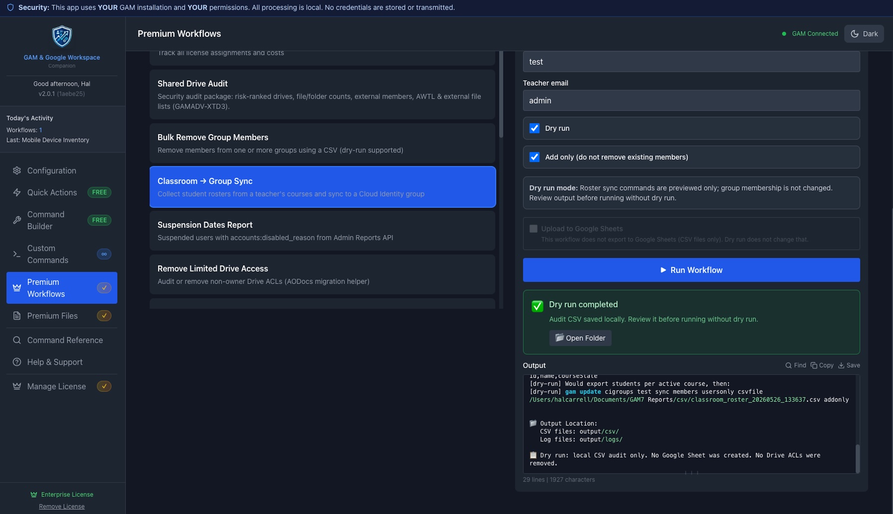
Task: Open the Configuration section
Action: click(62, 170)
